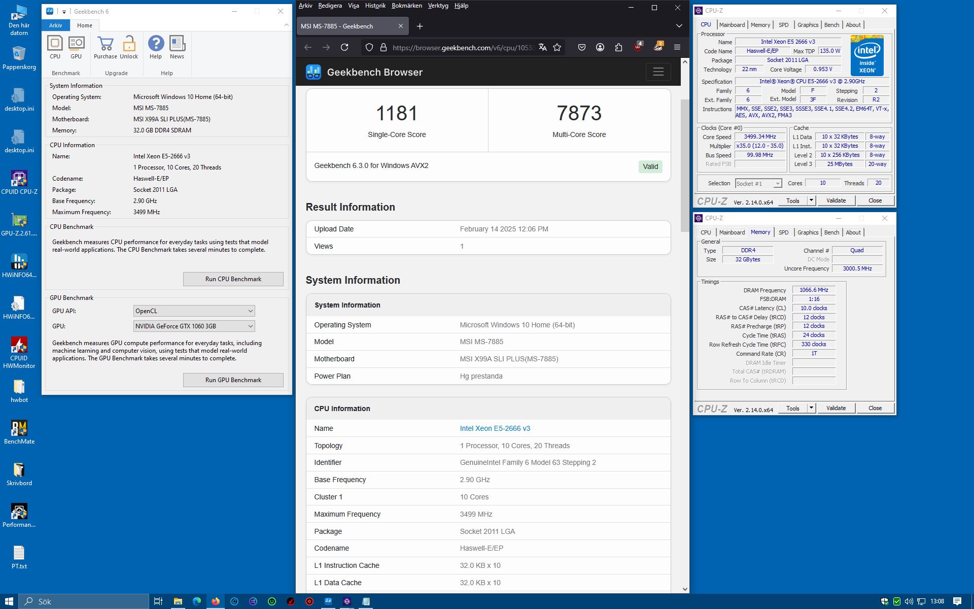Expand Firefox list all tabs chevron
Screen dimensions: 974x609
[x=679, y=26]
